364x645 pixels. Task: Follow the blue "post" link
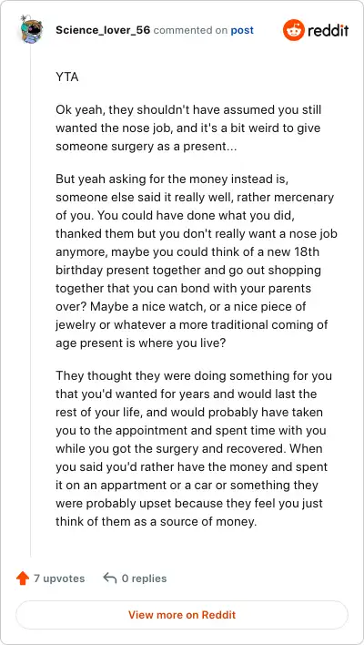242,30
